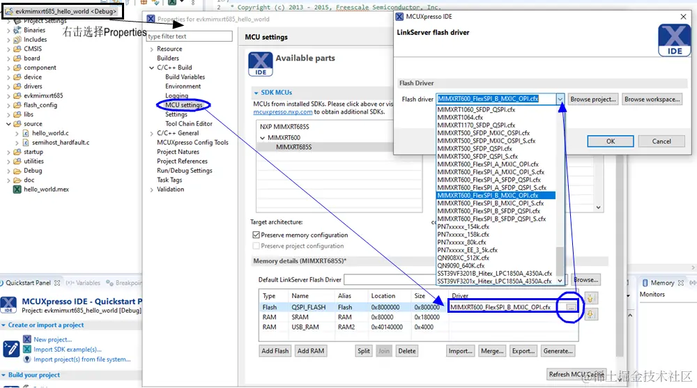
Task: Click the Browse workspace... button
Action: [x=652, y=99]
